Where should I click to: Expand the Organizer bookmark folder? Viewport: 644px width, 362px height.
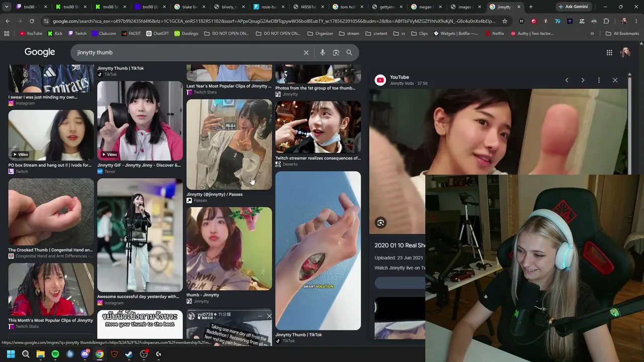[320, 34]
